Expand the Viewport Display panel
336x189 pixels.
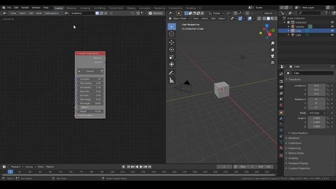pos(298,163)
